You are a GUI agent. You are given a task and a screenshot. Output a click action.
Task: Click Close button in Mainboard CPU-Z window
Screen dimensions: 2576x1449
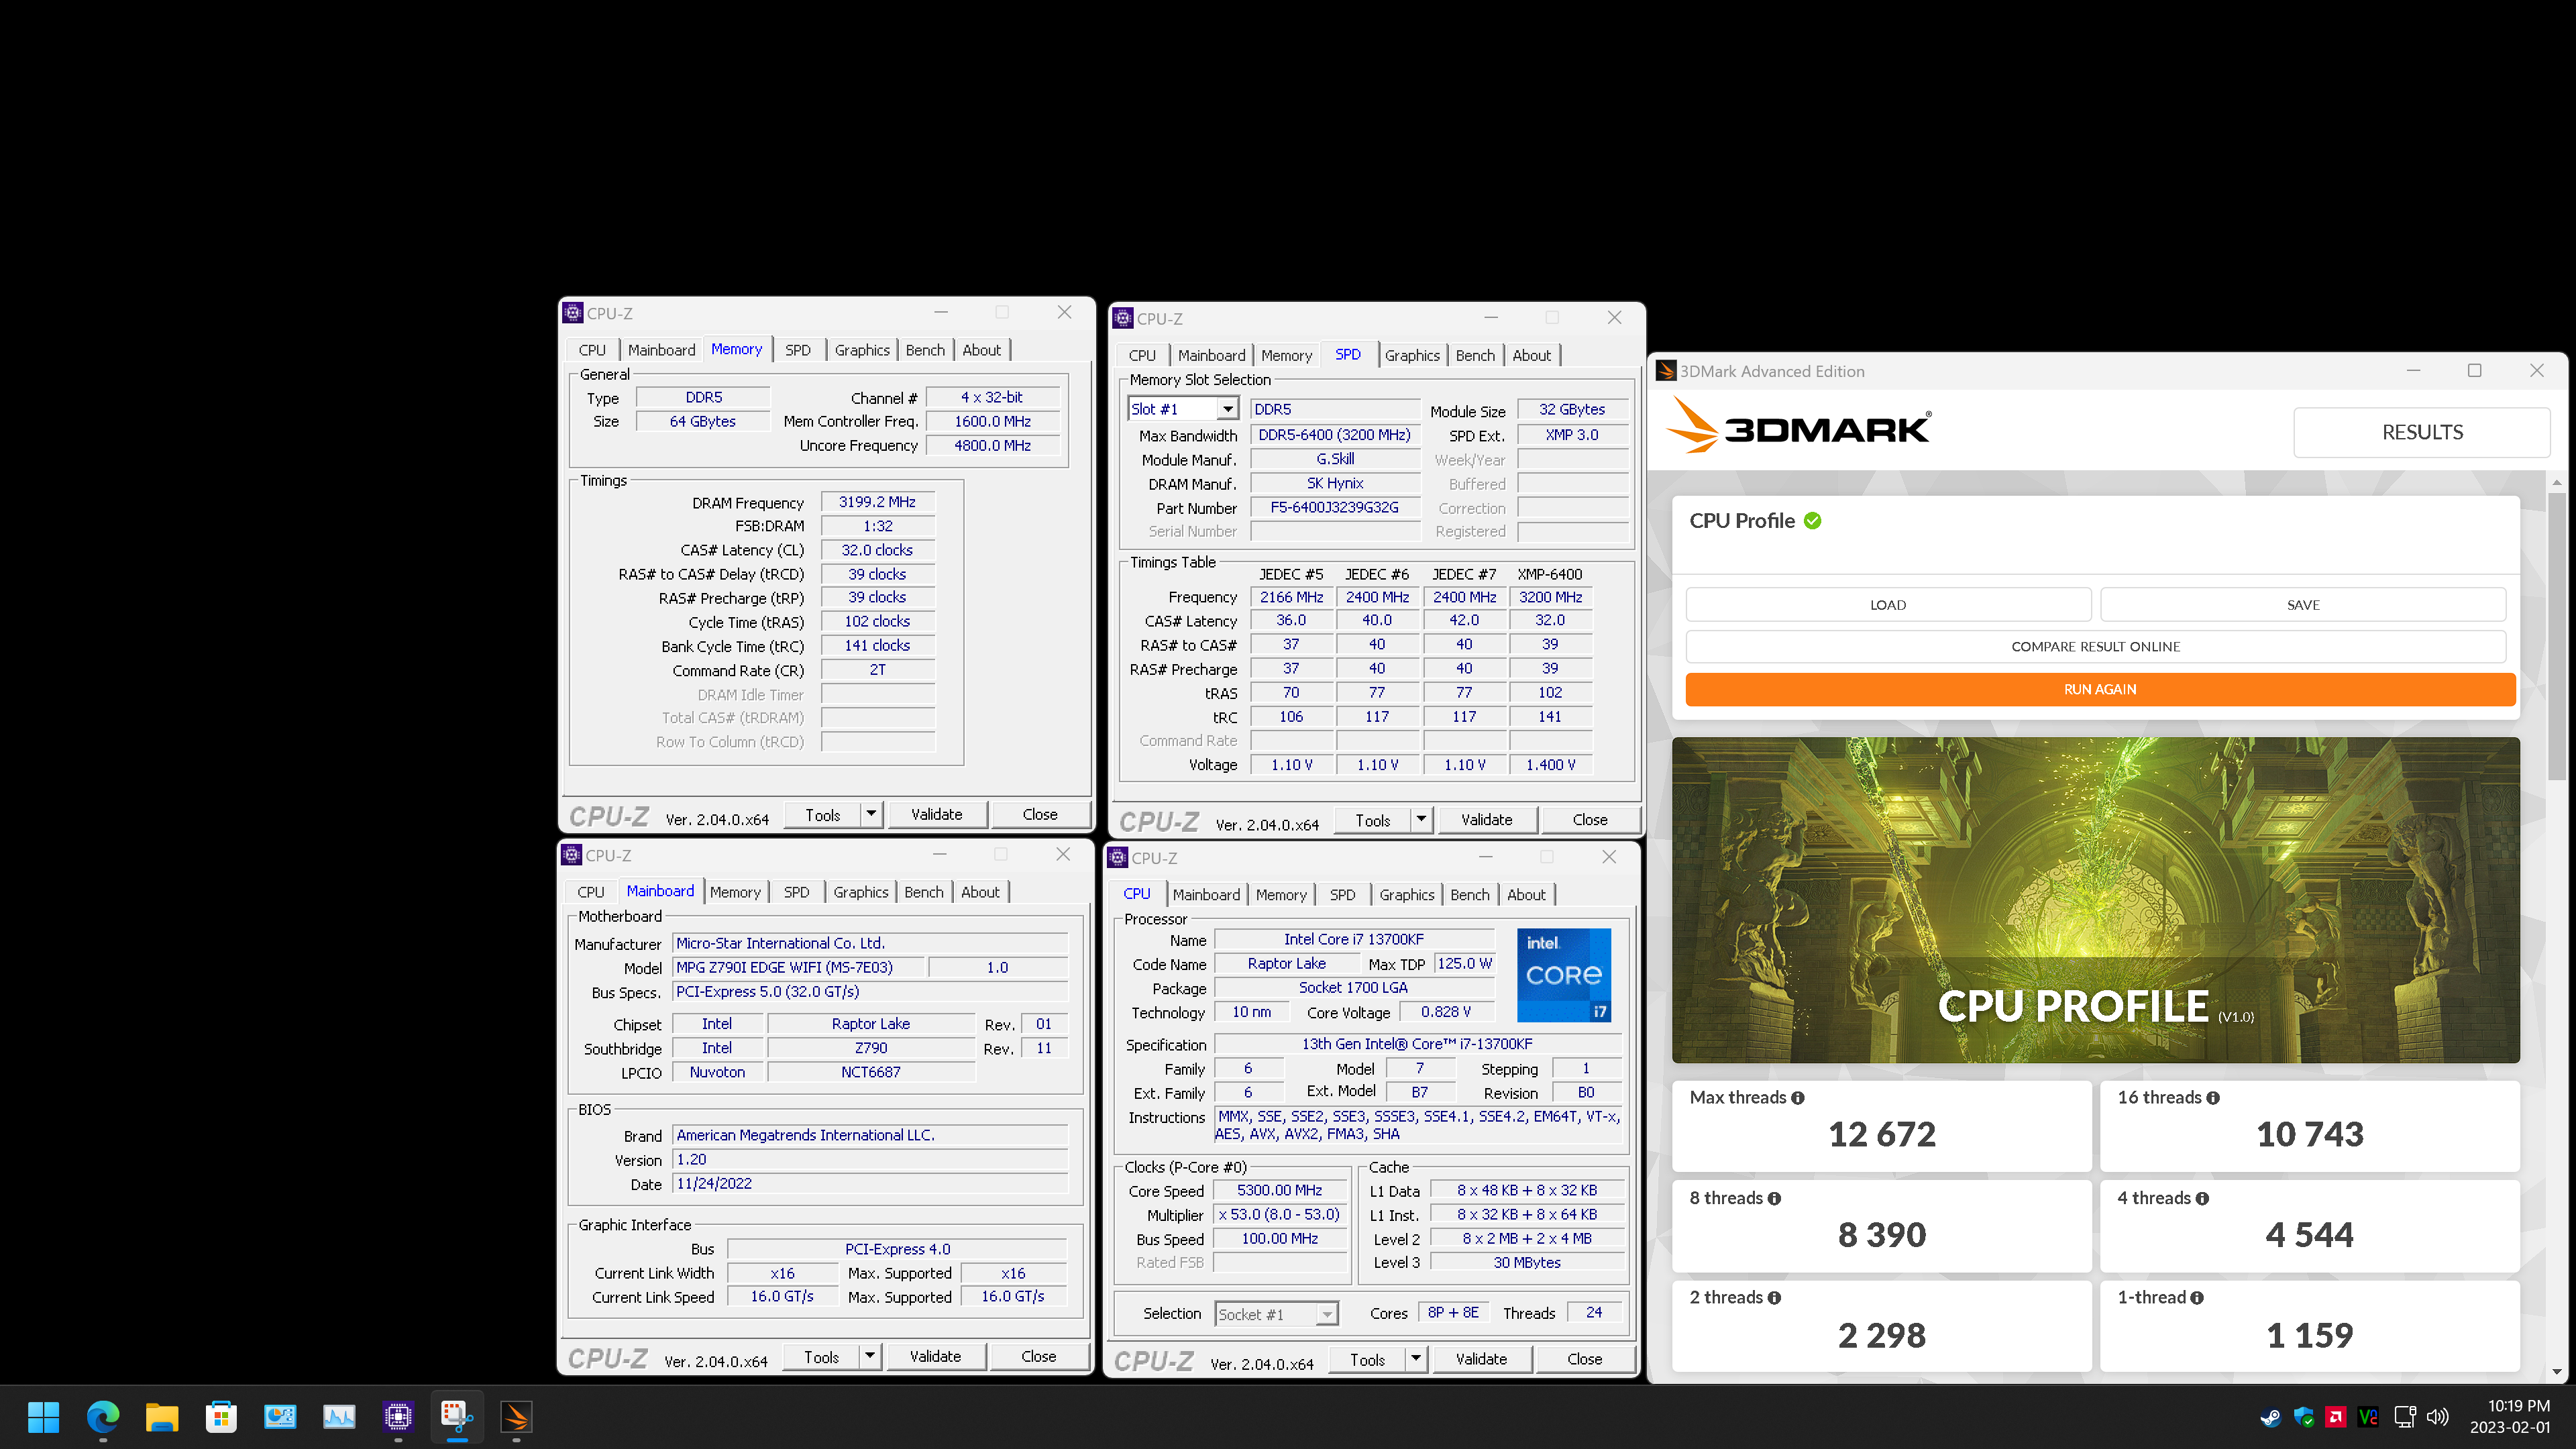(x=1038, y=1356)
